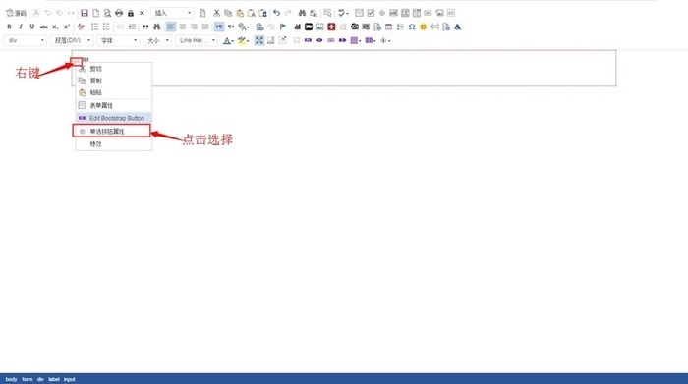The height and width of the screenshot is (384, 688).
Task: Toggle align left button
Action: click(171, 27)
